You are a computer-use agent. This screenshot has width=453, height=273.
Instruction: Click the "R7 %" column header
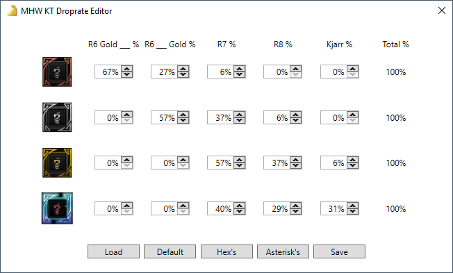point(226,44)
